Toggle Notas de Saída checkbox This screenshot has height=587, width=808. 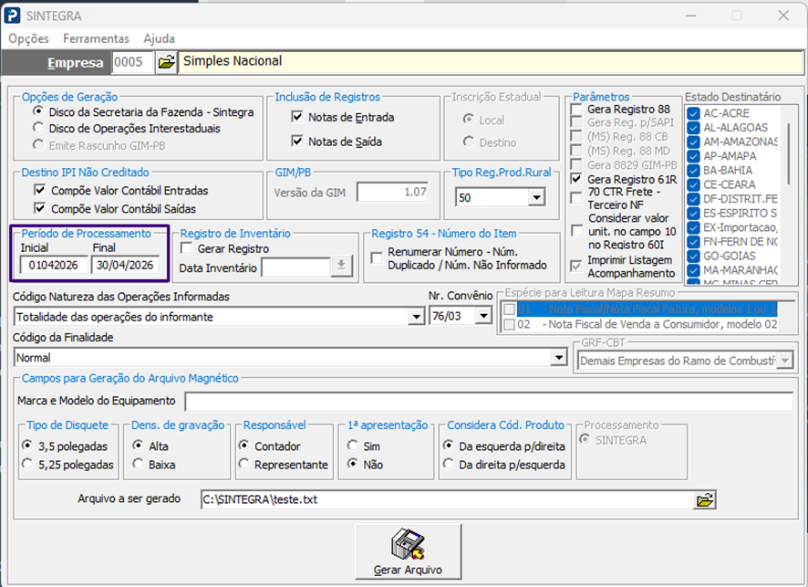pos(297,141)
